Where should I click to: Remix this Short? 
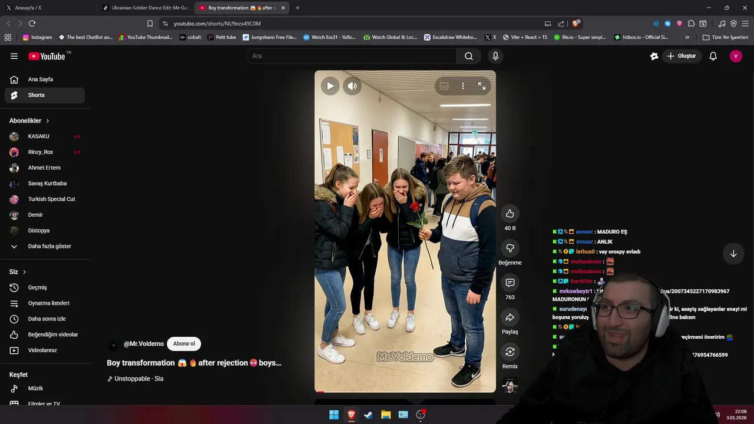(x=510, y=352)
